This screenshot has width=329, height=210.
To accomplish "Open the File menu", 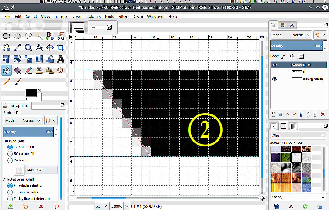I will tap(7, 16).
